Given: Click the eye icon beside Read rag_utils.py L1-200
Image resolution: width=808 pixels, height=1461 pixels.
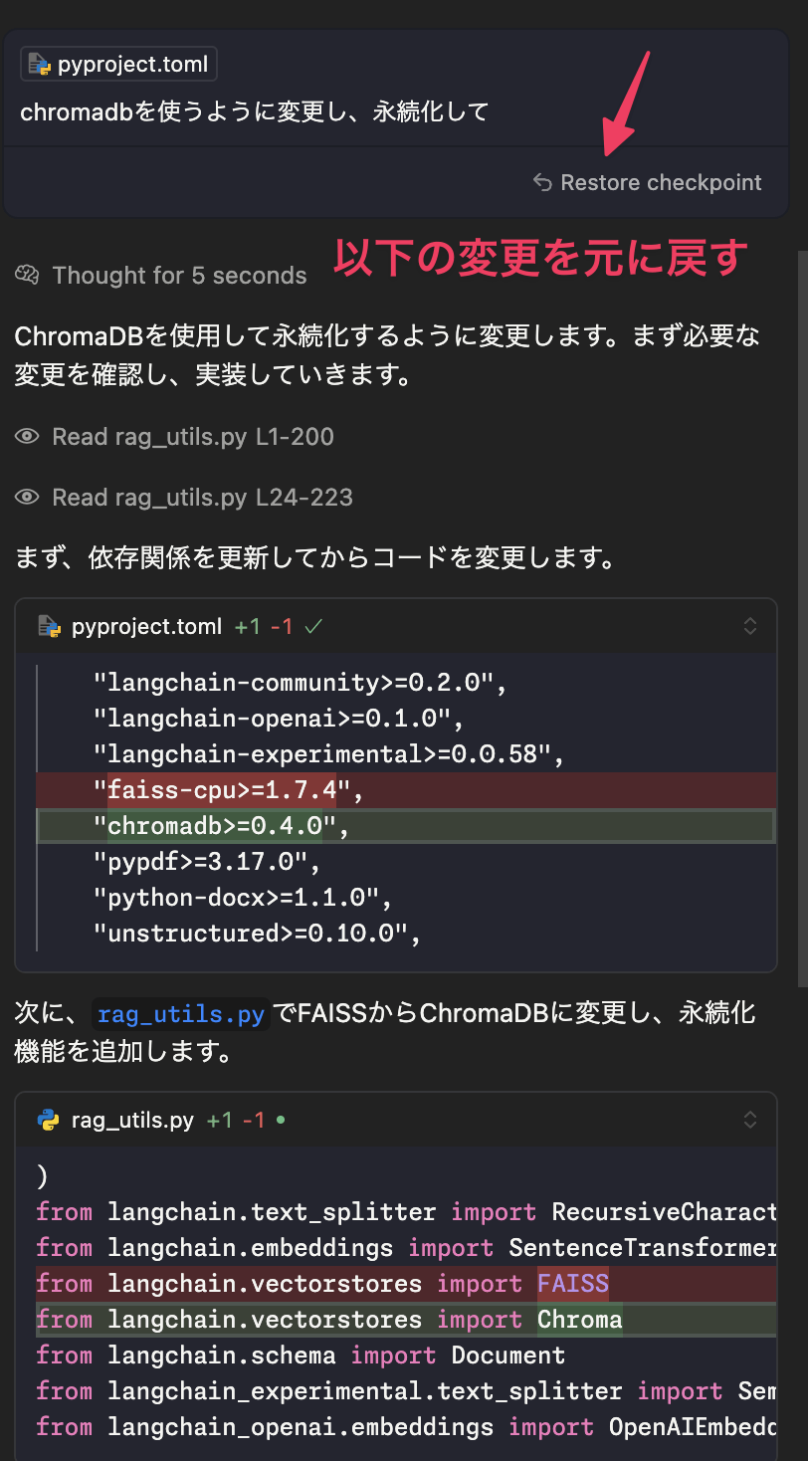Looking at the screenshot, I should pos(27,436).
